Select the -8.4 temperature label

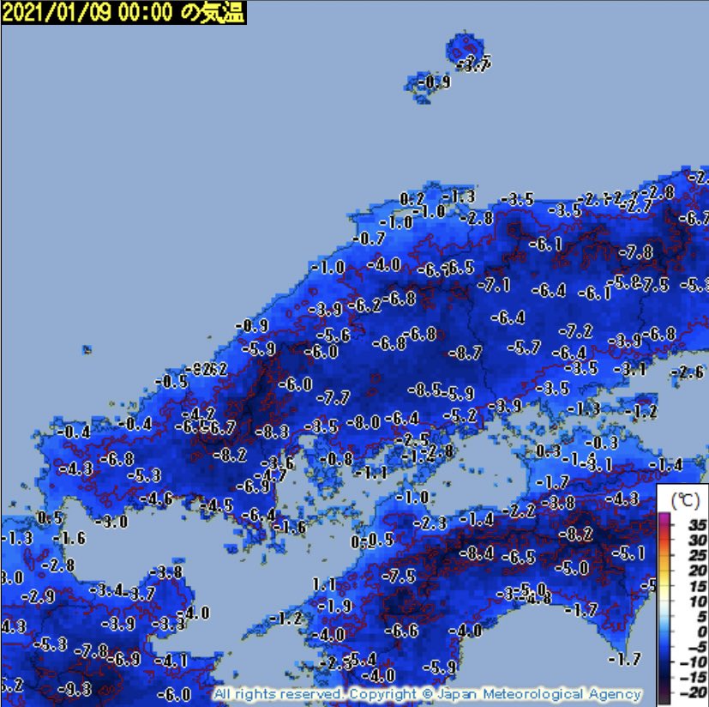tap(477, 553)
